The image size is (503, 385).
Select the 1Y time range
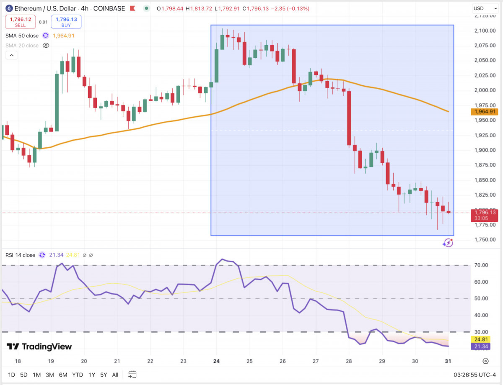91,375
